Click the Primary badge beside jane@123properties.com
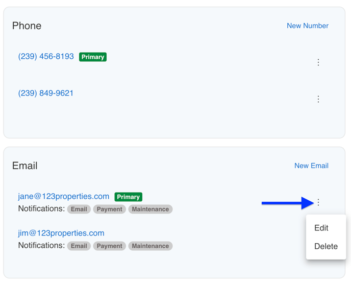Image resolution: width=351 pixels, height=283 pixels. (128, 197)
